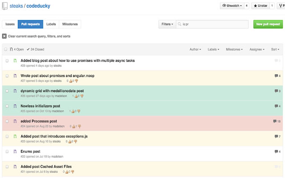Click the X to clear search query and filters
This screenshot has width=285, height=178.
tap(4, 36)
